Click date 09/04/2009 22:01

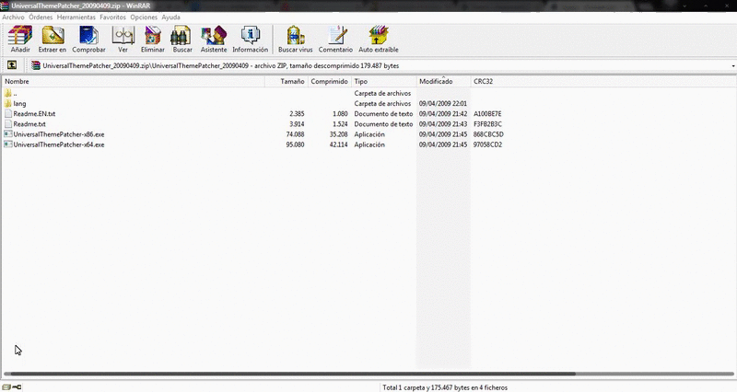(443, 103)
